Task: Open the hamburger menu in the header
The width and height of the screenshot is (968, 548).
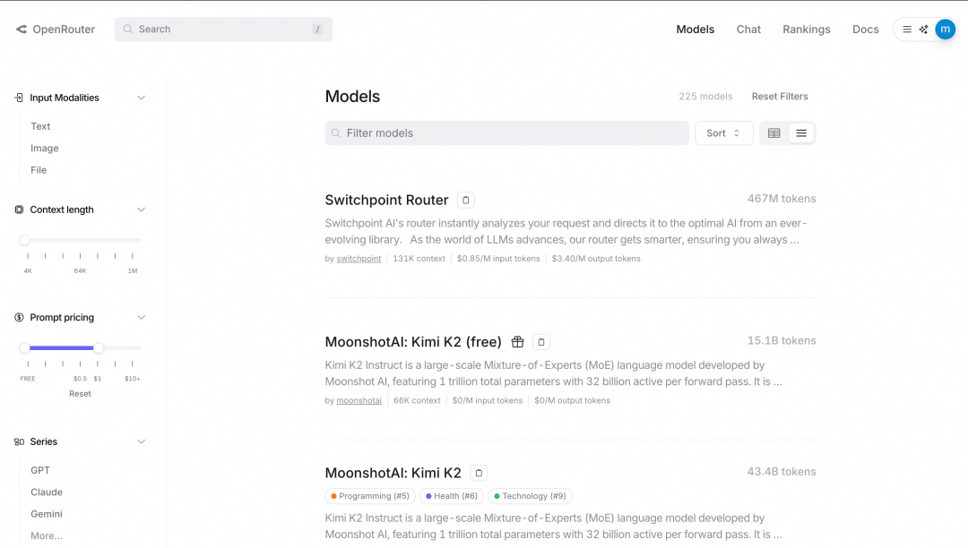Action: (x=907, y=30)
